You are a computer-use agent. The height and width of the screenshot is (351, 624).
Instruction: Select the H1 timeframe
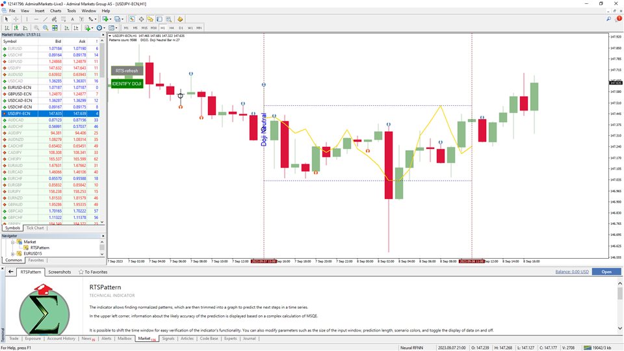[x=162, y=28]
